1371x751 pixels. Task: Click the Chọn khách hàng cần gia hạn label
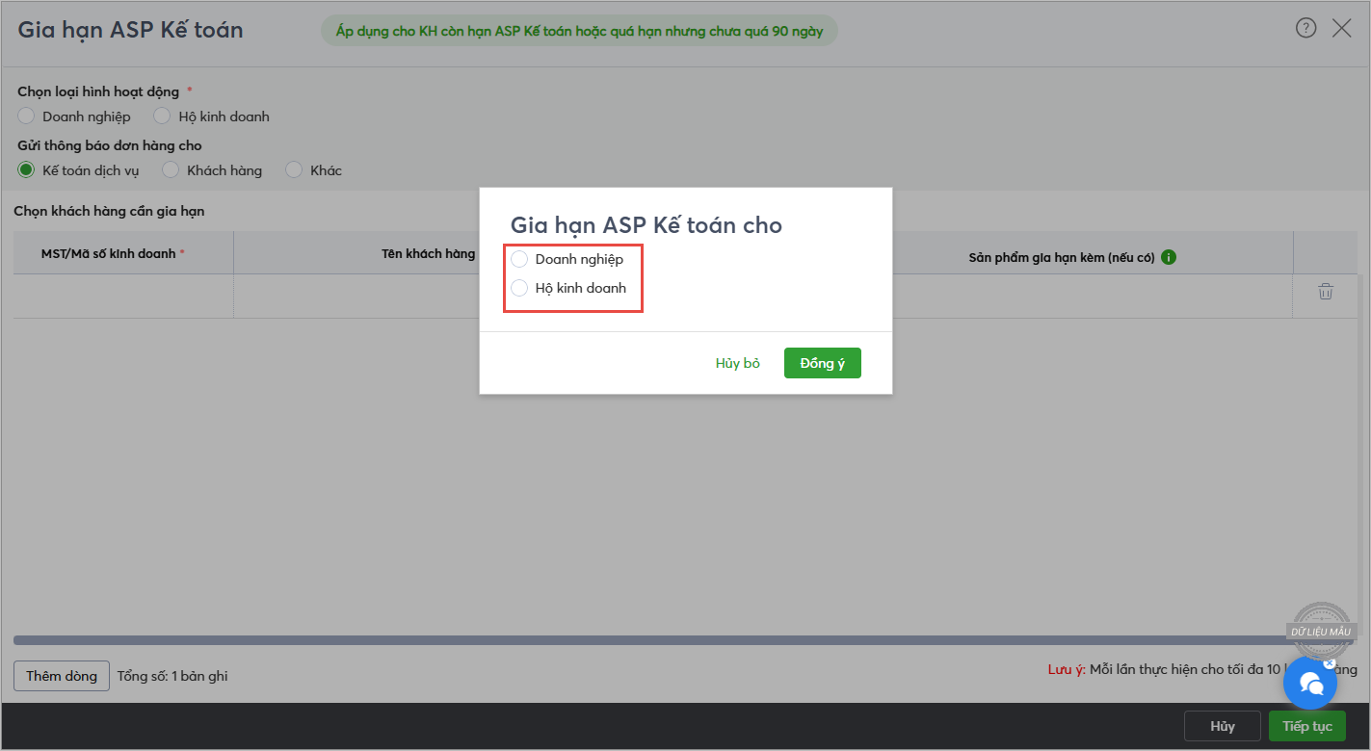(109, 211)
